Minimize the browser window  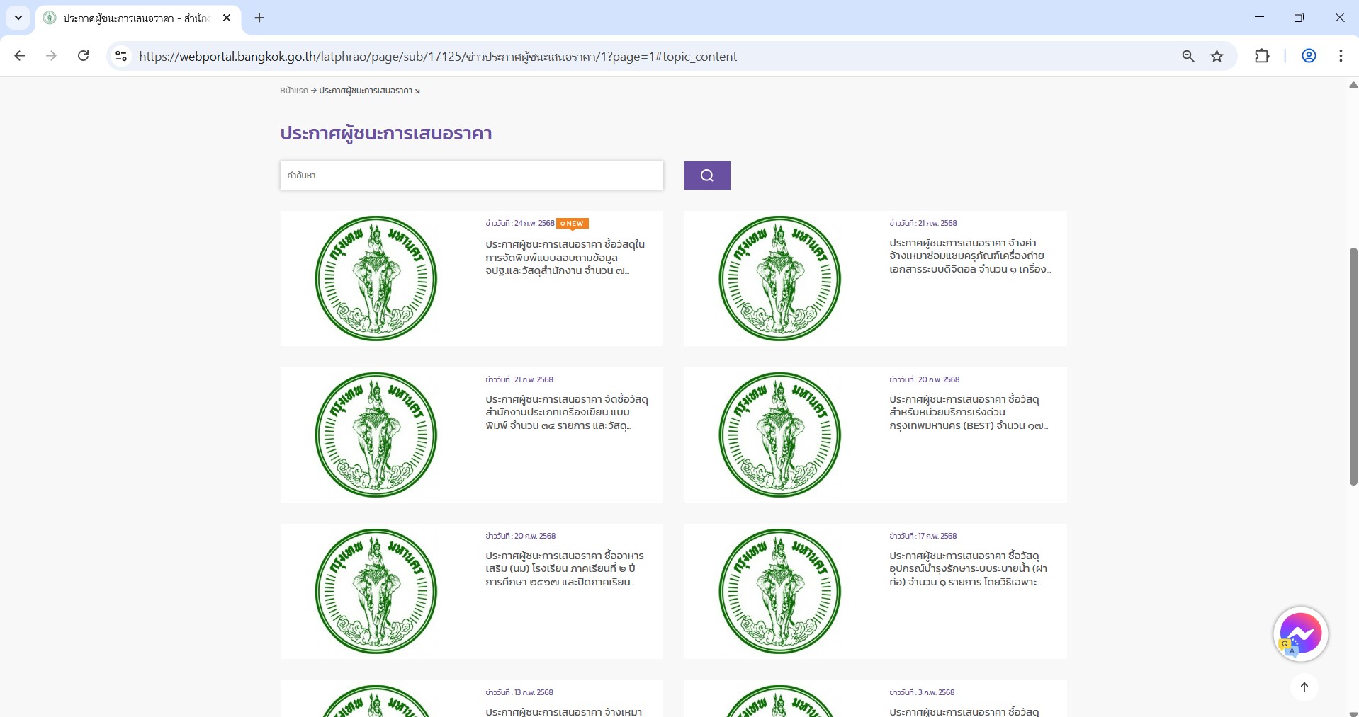1259,17
